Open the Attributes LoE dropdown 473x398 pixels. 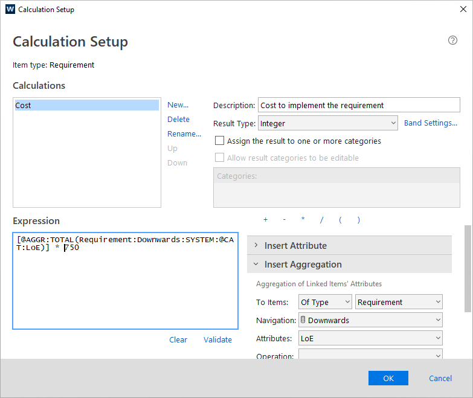370,338
